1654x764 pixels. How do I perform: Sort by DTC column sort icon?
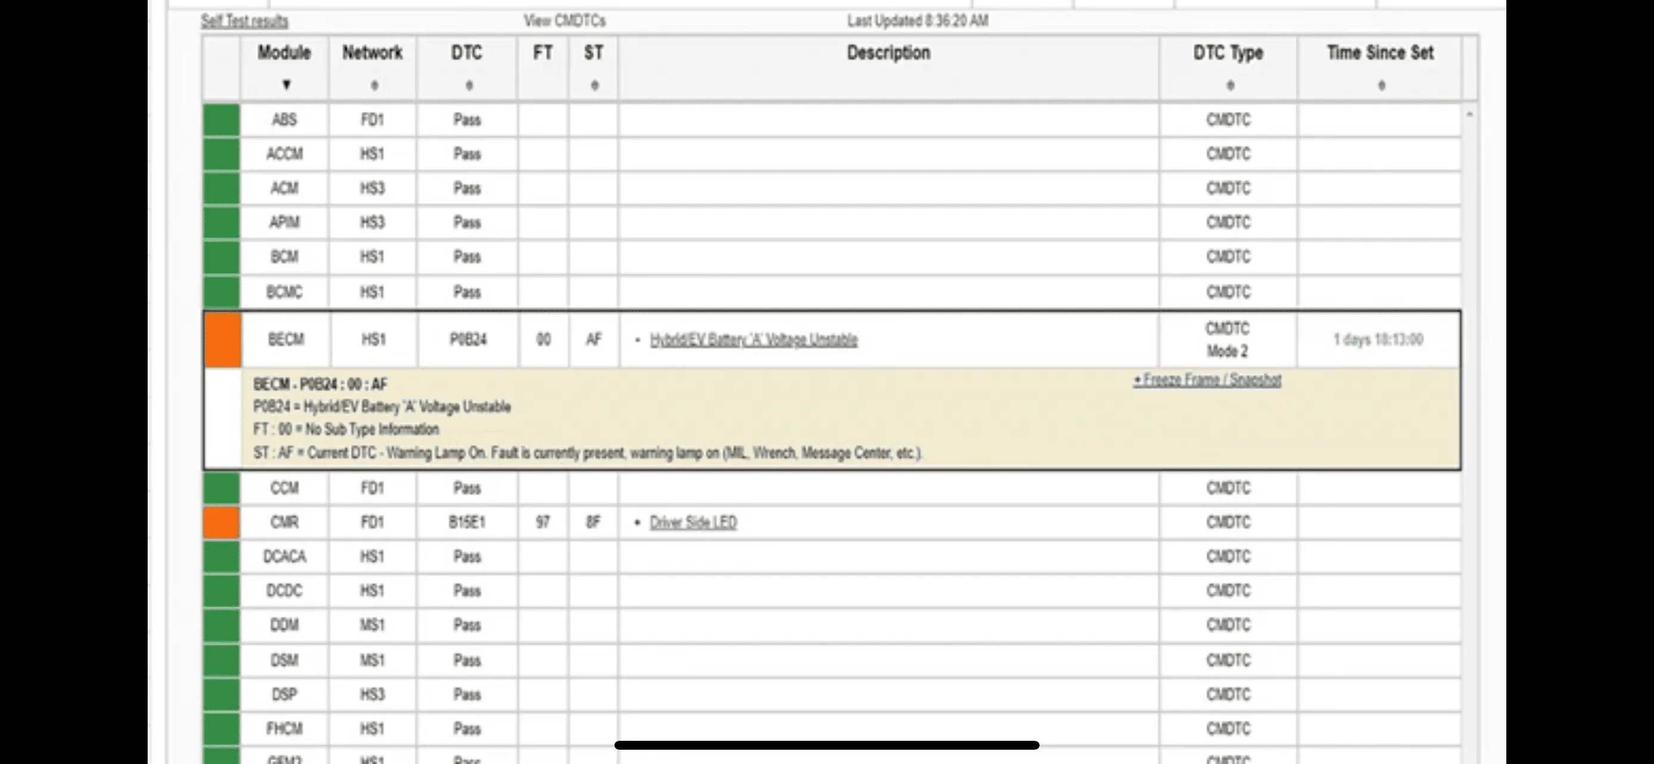tap(469, 85)
